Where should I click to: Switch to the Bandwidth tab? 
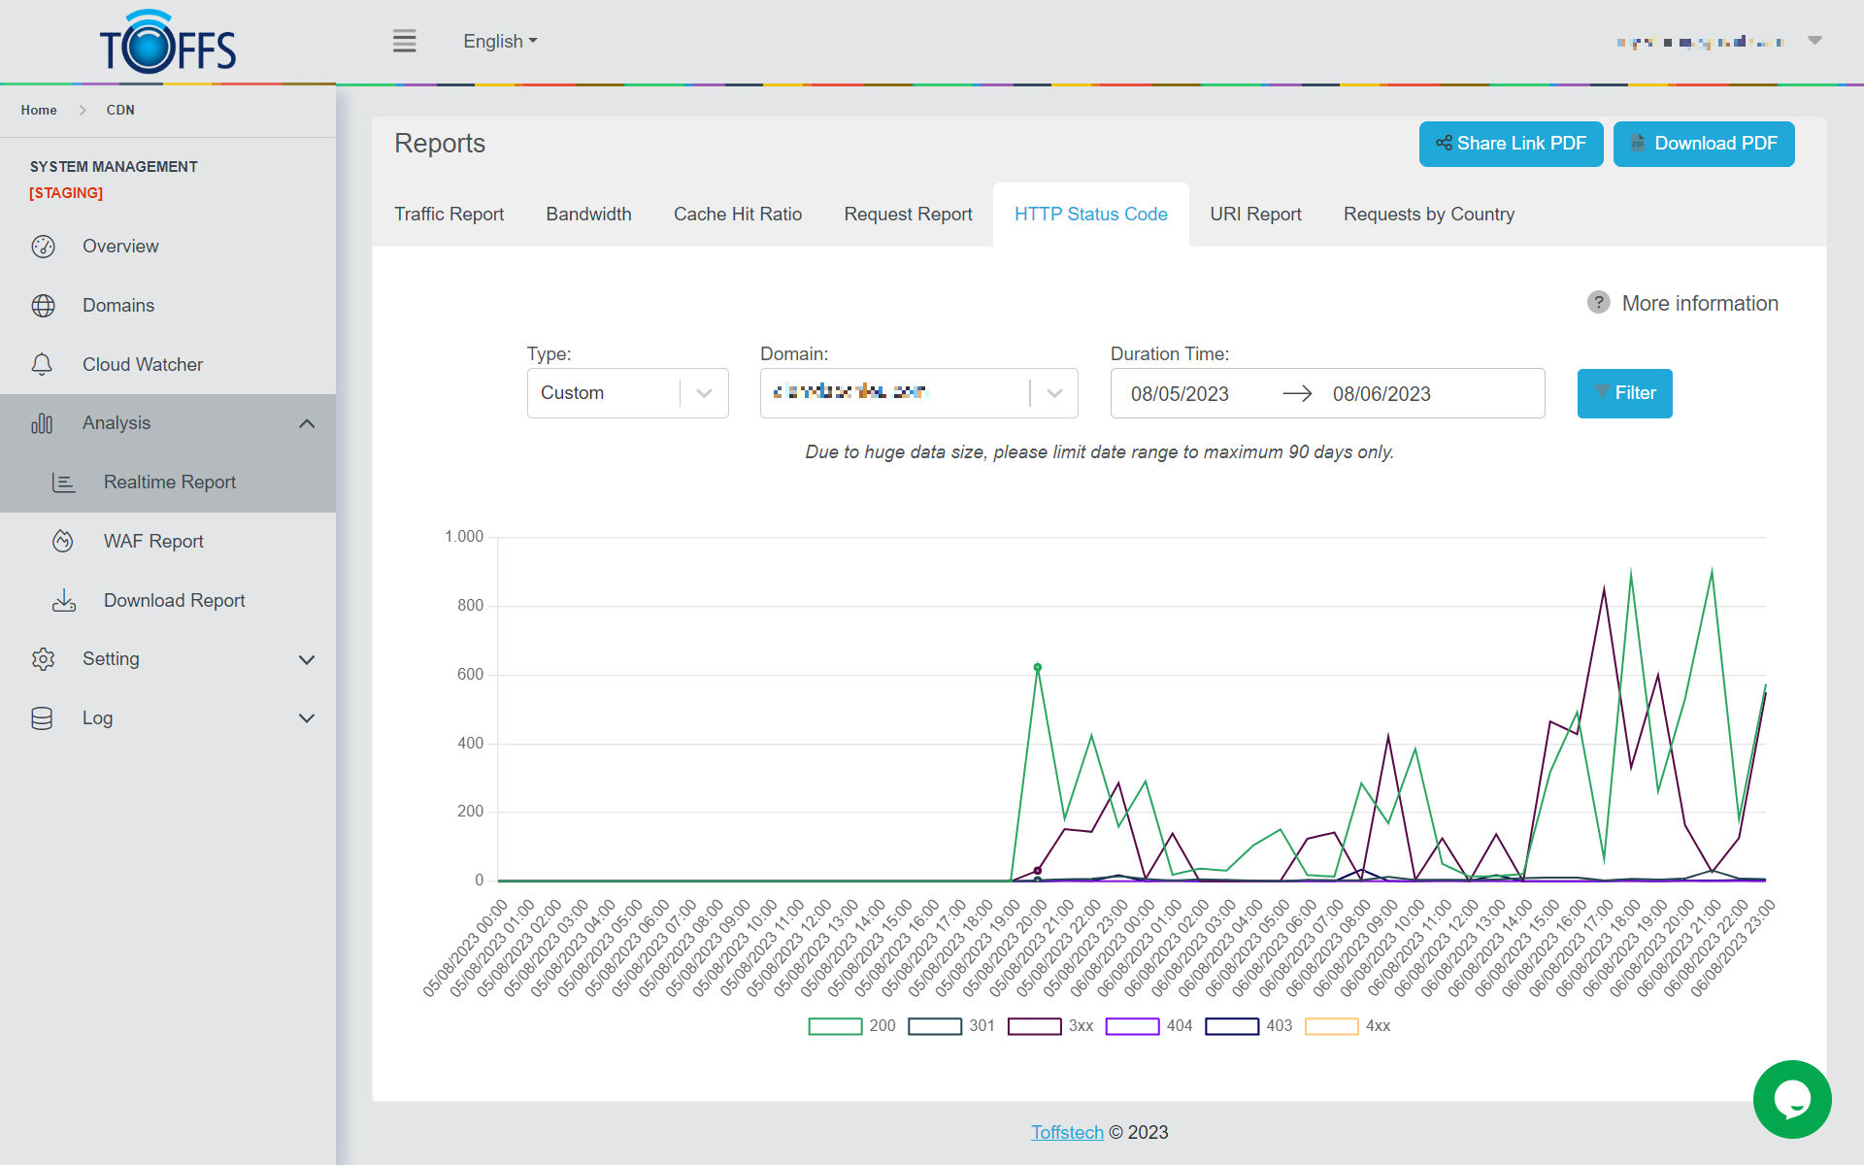tap(588, 215)
